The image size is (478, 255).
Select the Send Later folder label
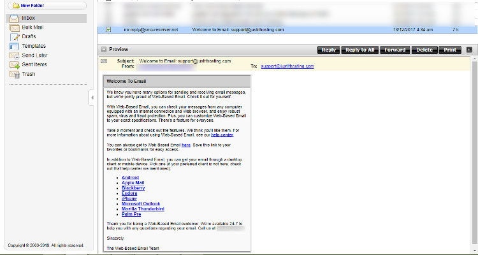[34, 55]
